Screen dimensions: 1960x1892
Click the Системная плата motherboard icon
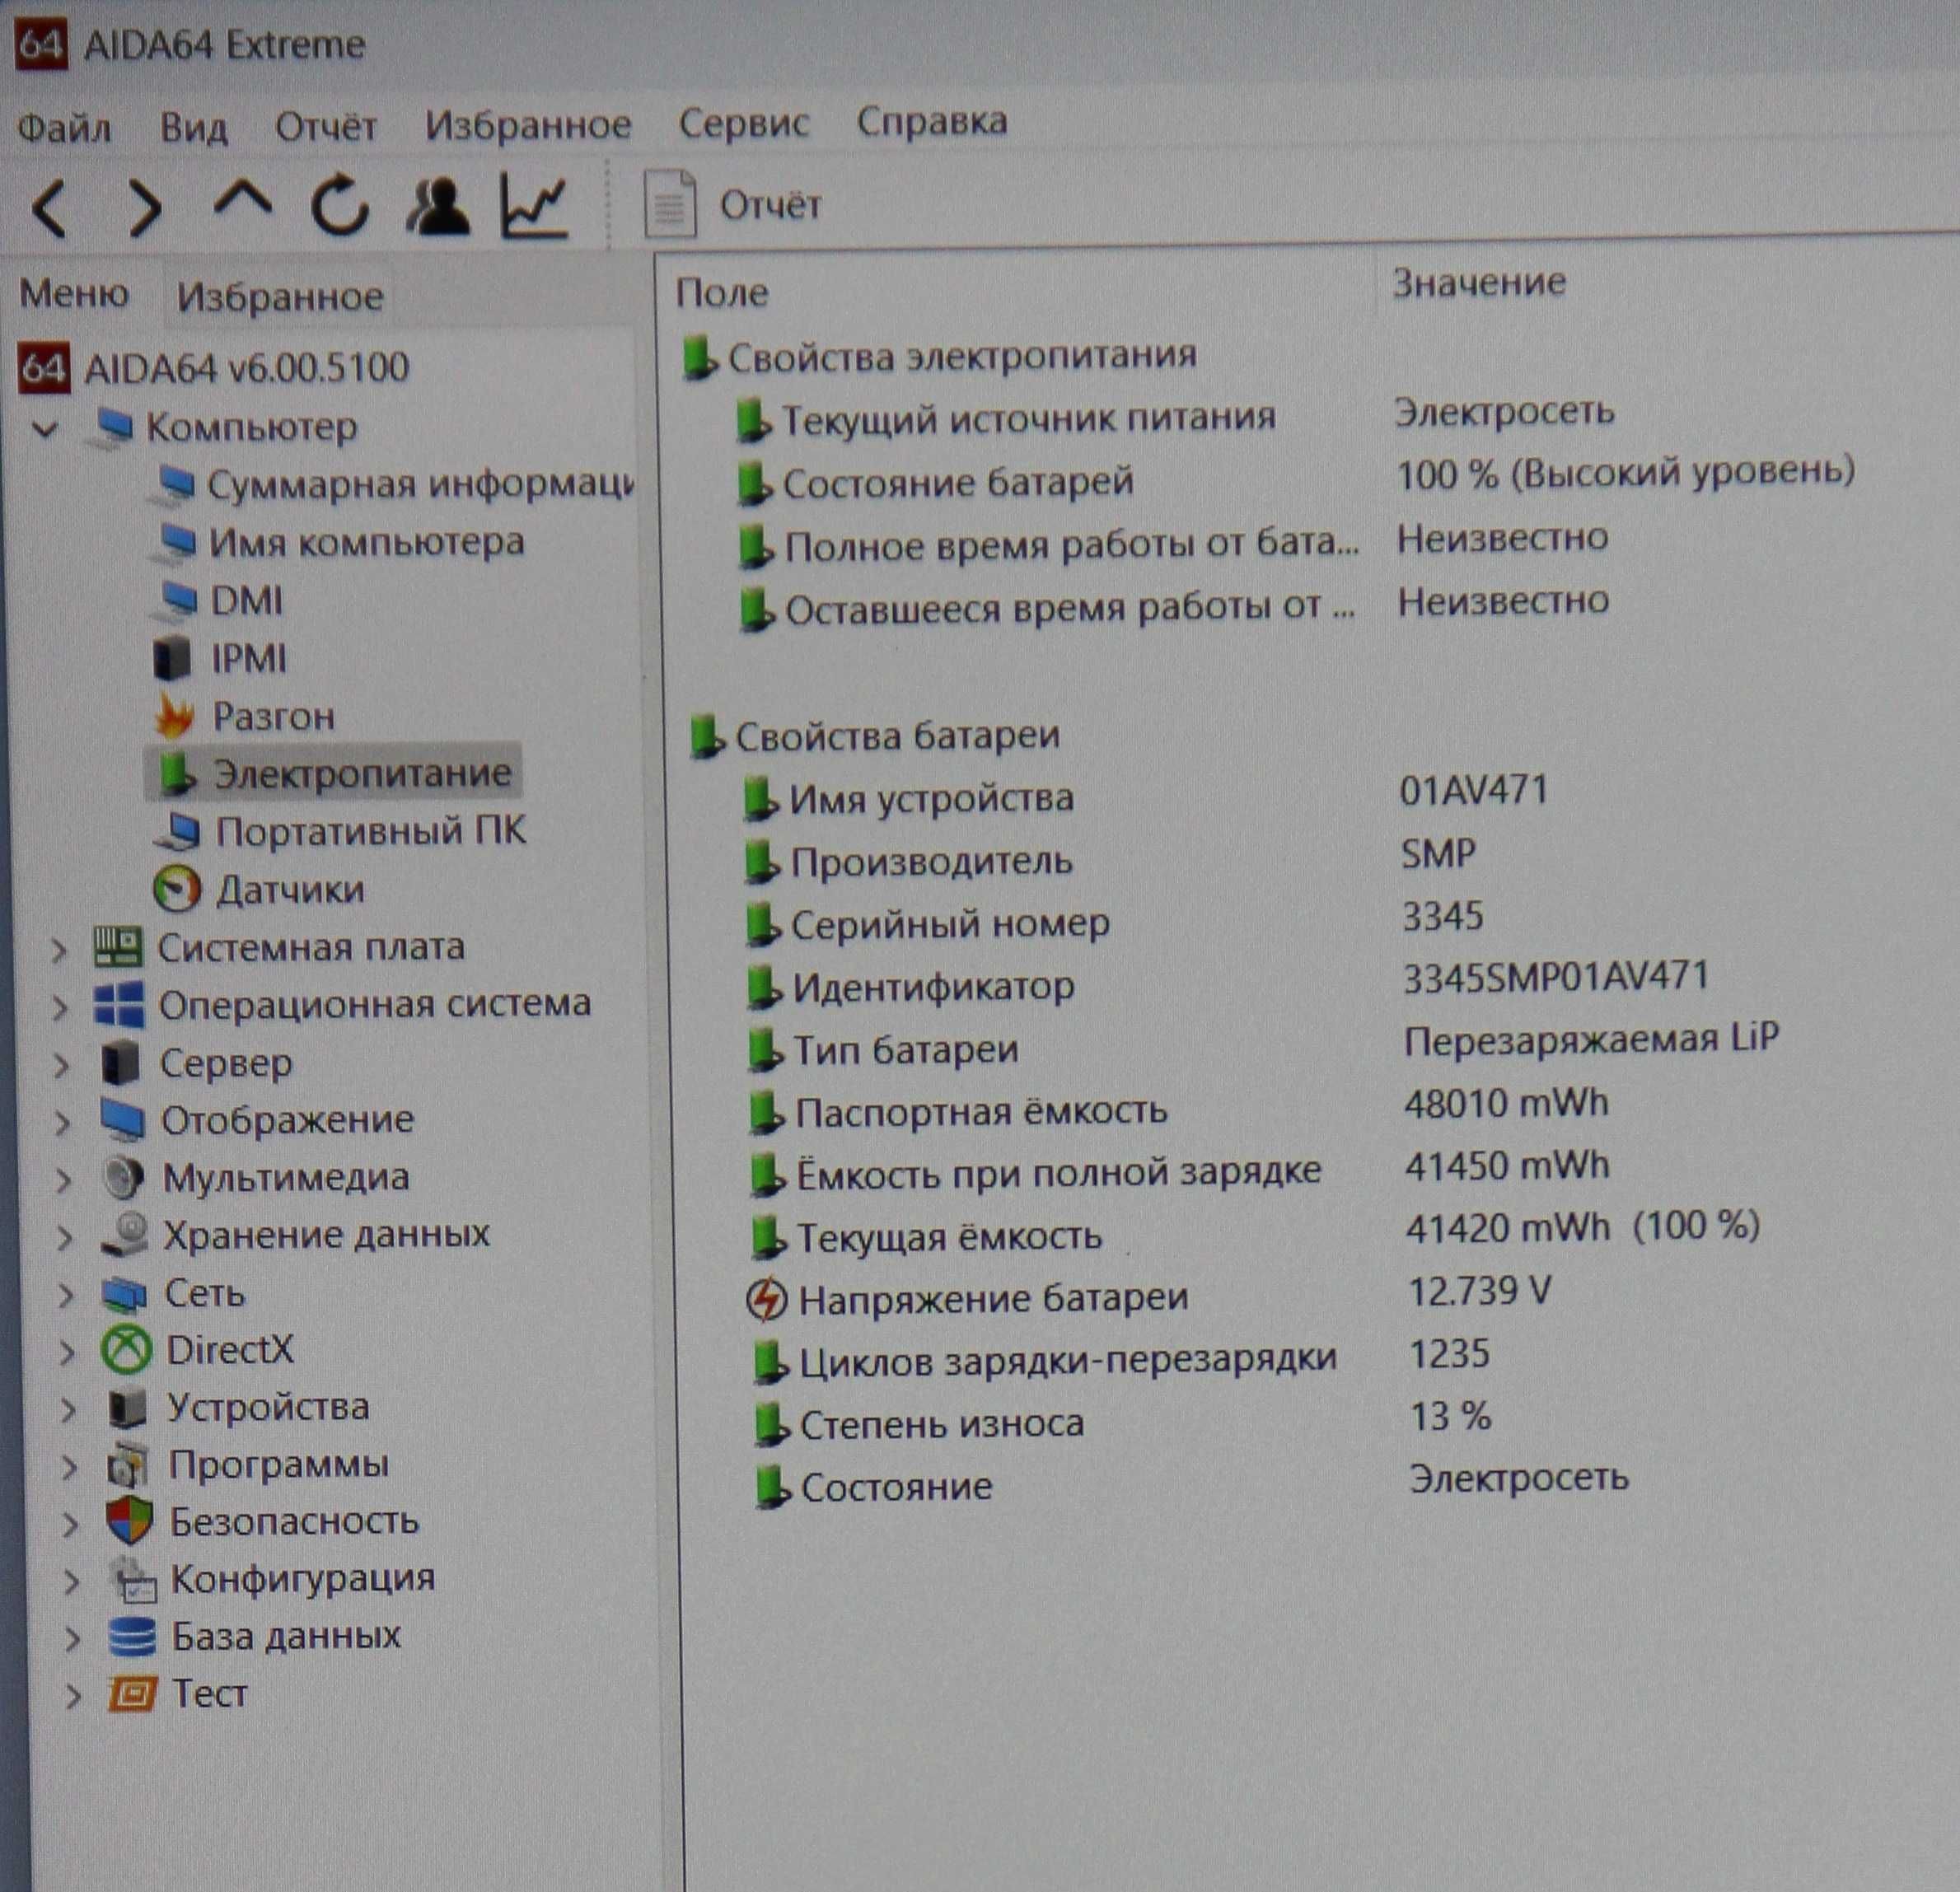pos(117,946)
